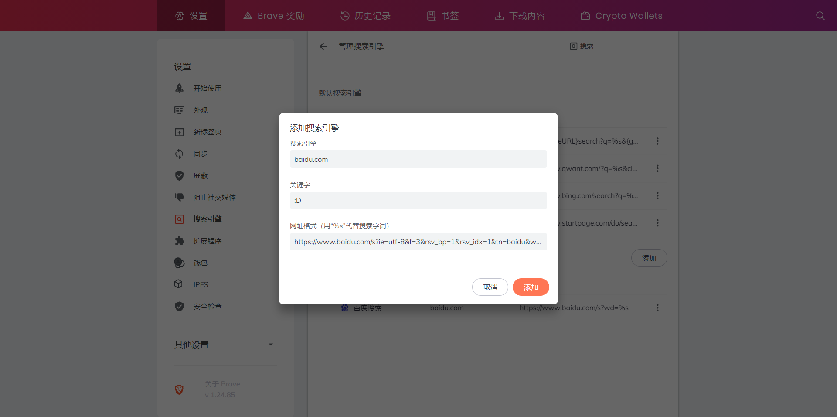Open Brave 奖励 tab
The width and height of the screenshot is (837, 417).
point(274,16)
